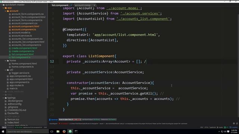Open the notification center icon

click(228, 131)
